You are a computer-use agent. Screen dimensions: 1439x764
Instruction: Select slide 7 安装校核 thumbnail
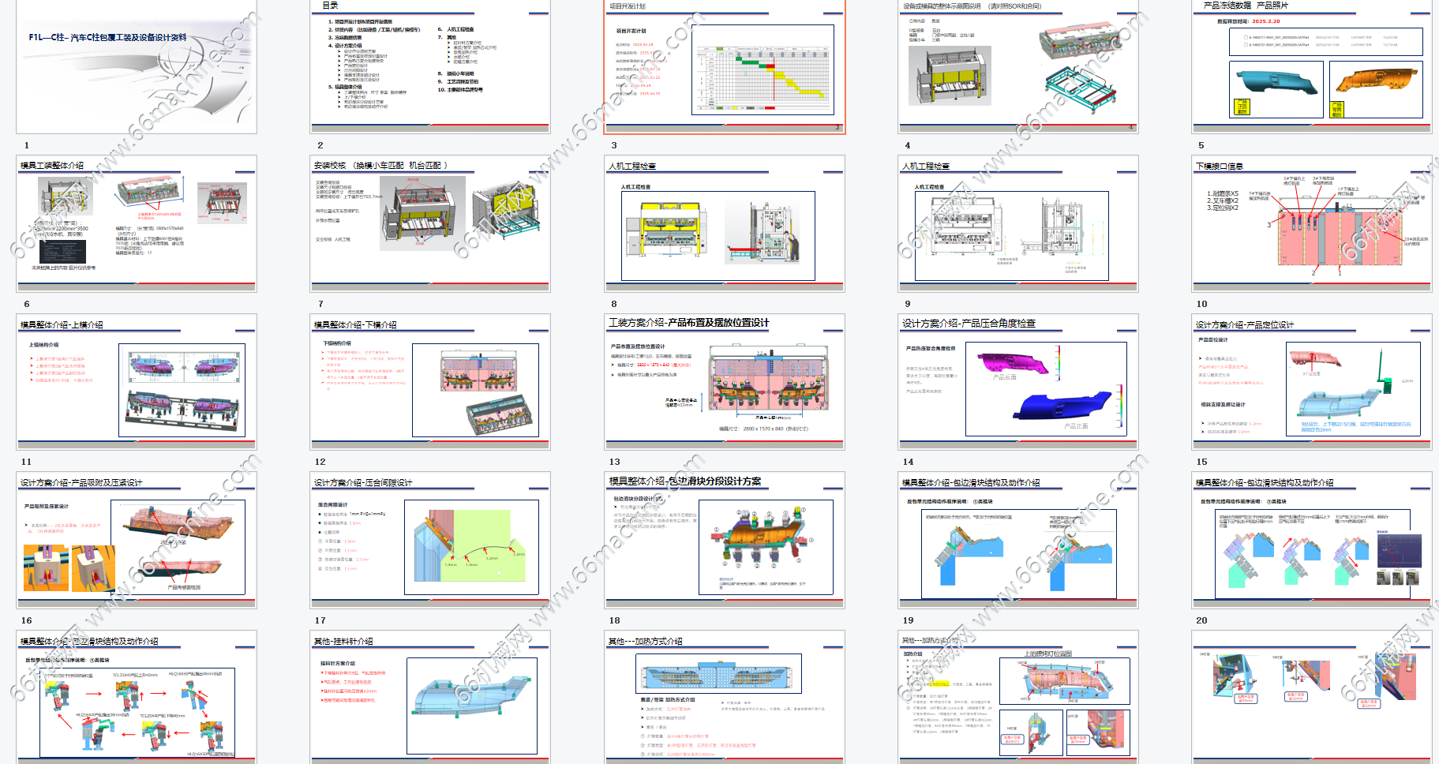(430, 223)
